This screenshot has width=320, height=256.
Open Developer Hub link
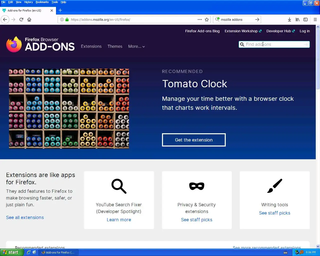pos(280,31)
